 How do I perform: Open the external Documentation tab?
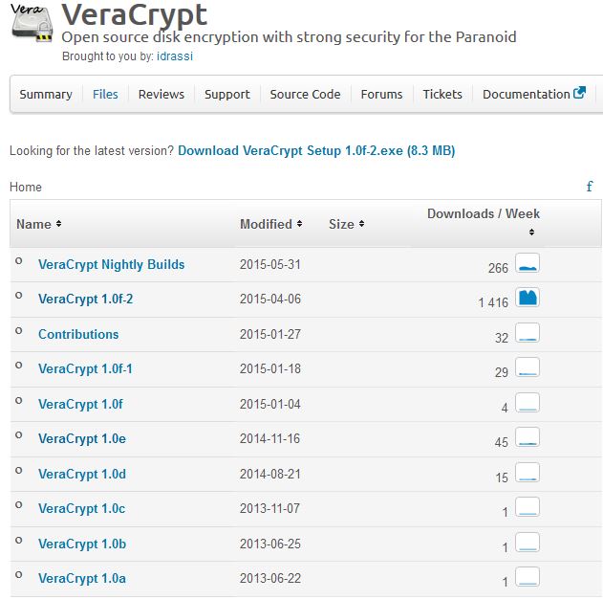tap(533, 94)
